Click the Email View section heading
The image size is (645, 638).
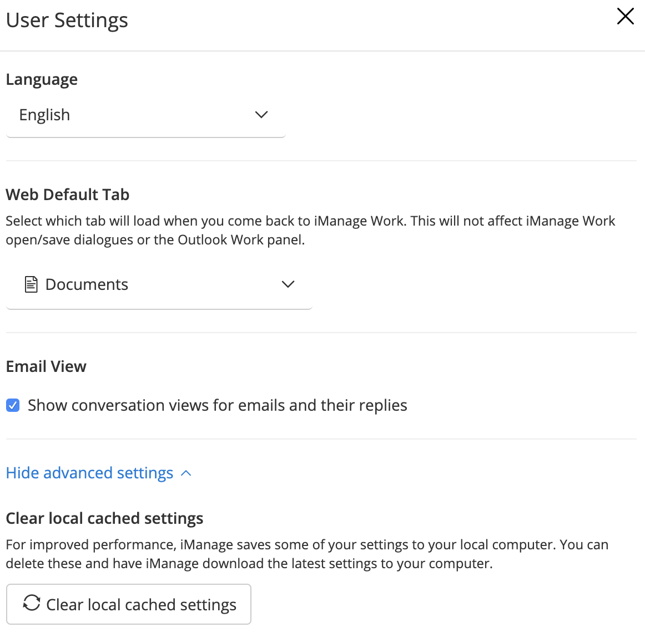pos(46,367)
